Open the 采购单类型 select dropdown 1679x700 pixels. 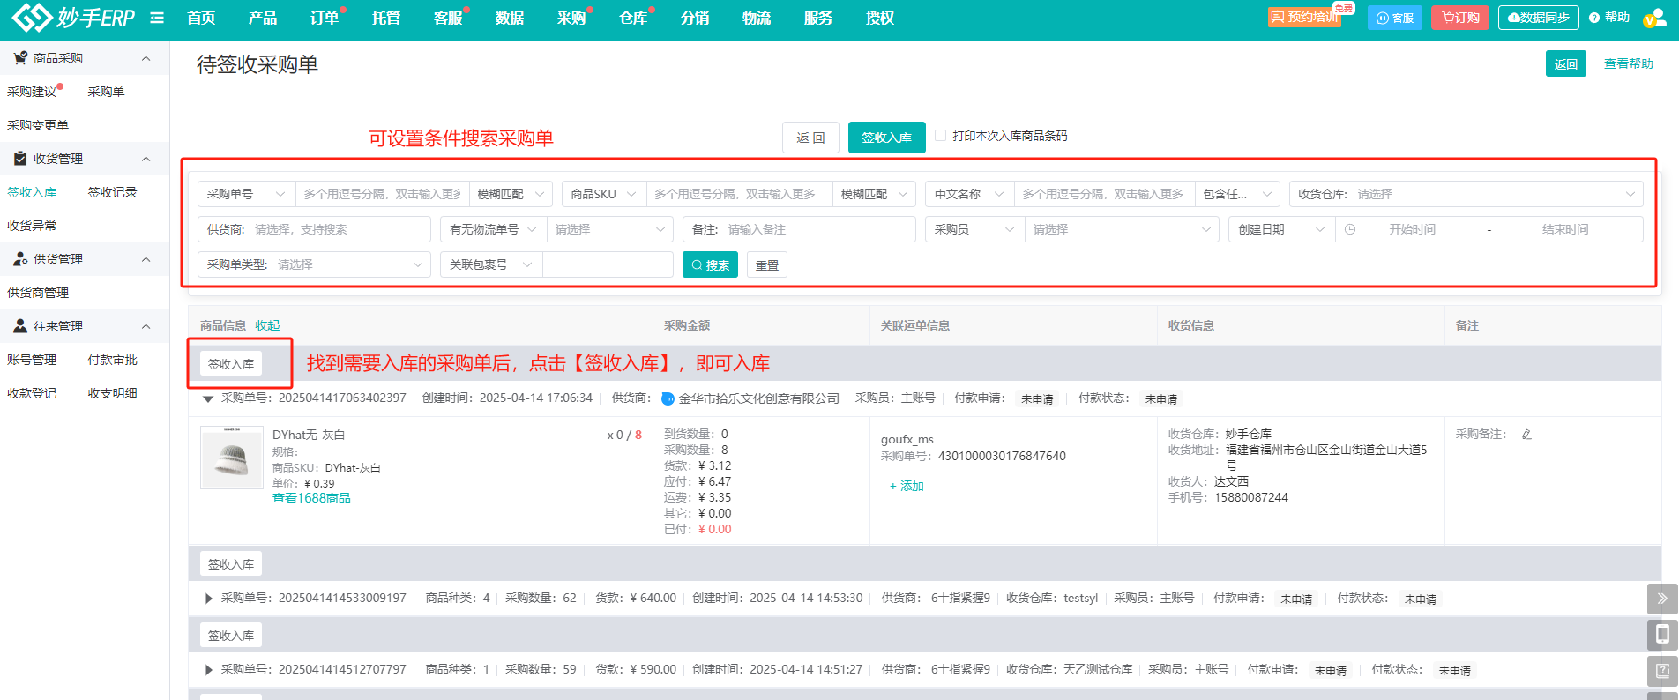(315, 264)
